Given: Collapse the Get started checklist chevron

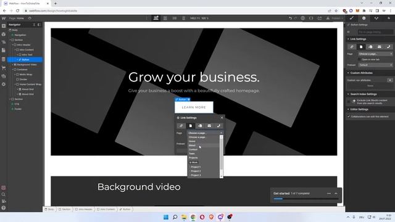Looking at the screenshot, I should point(336,193).
